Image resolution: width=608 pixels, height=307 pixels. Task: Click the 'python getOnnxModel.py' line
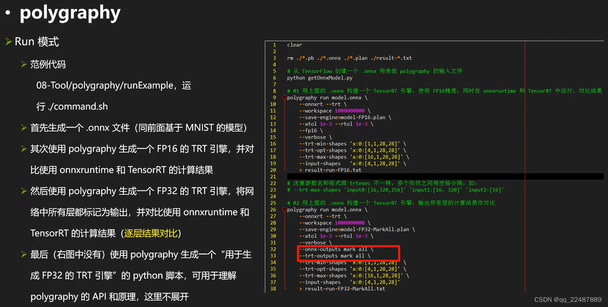point(320,78)
